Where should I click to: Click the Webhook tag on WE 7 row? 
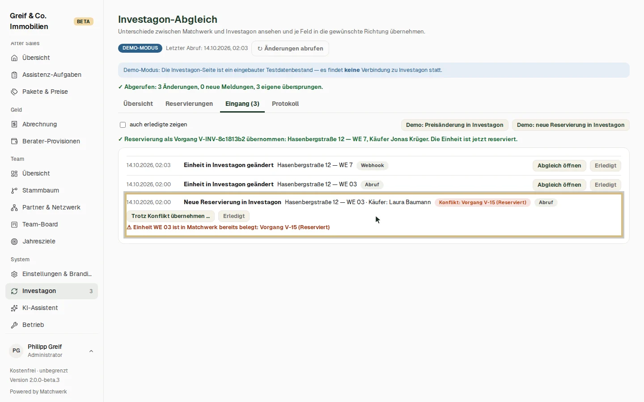[x=373, y=166]
